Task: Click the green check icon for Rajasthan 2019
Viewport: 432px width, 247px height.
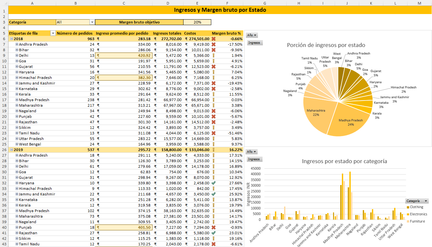Action: [214, 233]
